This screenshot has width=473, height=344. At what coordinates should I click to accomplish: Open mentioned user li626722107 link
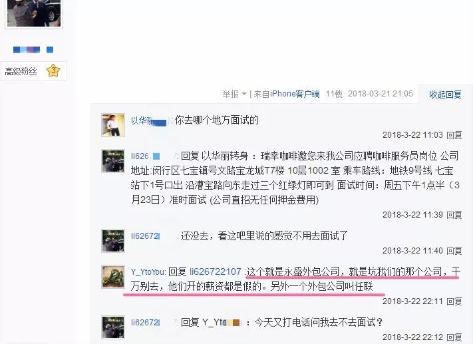click(x=216, y=272)
